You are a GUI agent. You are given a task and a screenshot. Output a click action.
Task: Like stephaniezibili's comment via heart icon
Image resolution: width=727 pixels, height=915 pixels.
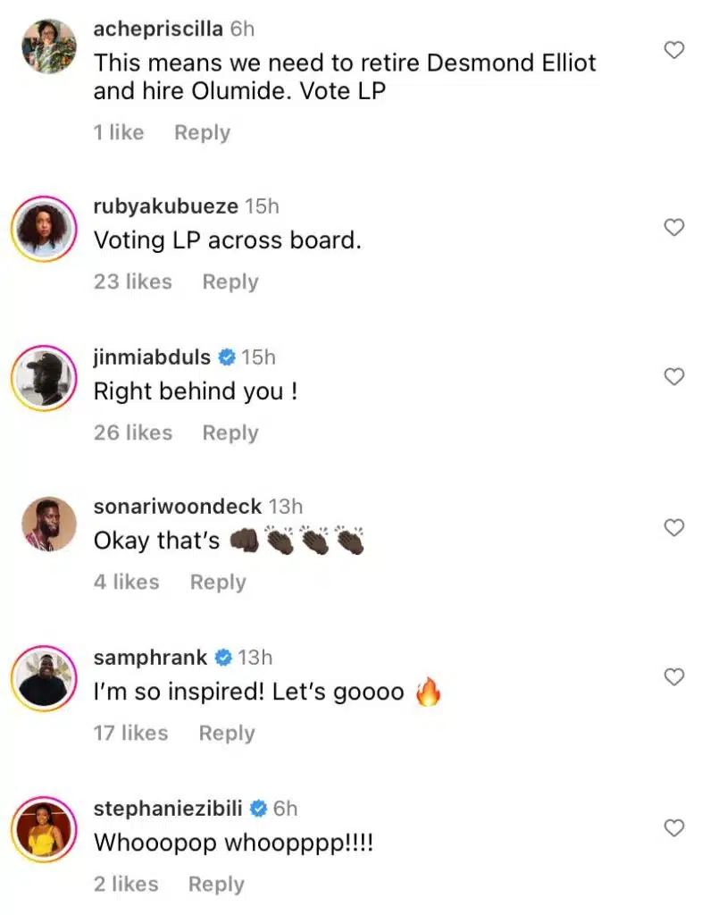674,828
